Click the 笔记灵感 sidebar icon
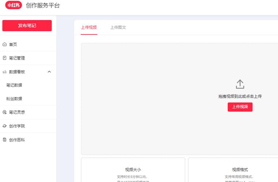278x182 pixels. (4, 112)
